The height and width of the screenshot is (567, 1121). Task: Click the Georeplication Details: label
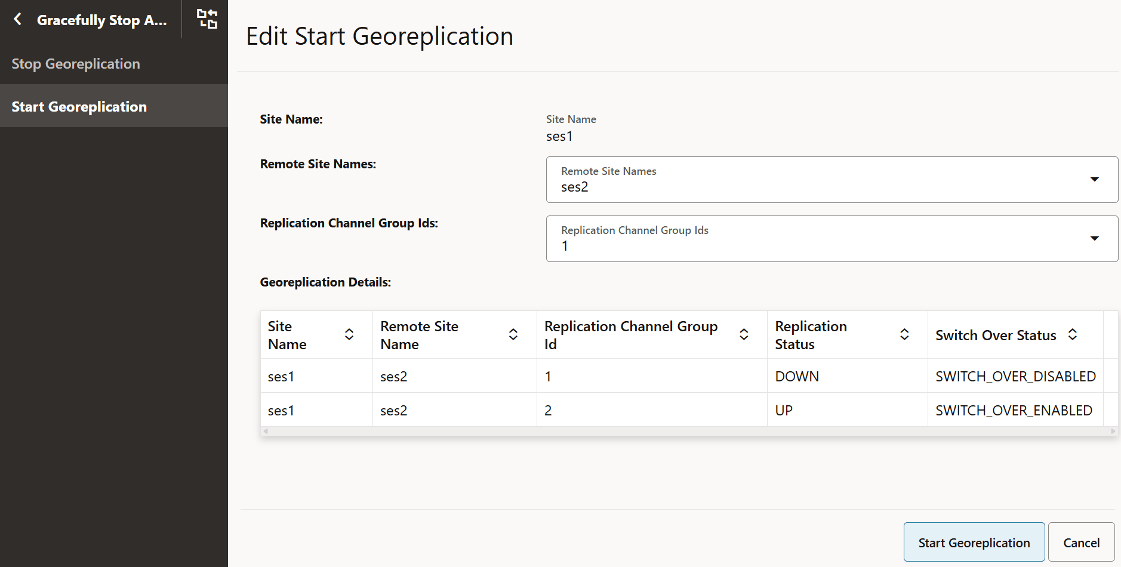(x=325, y=282)
